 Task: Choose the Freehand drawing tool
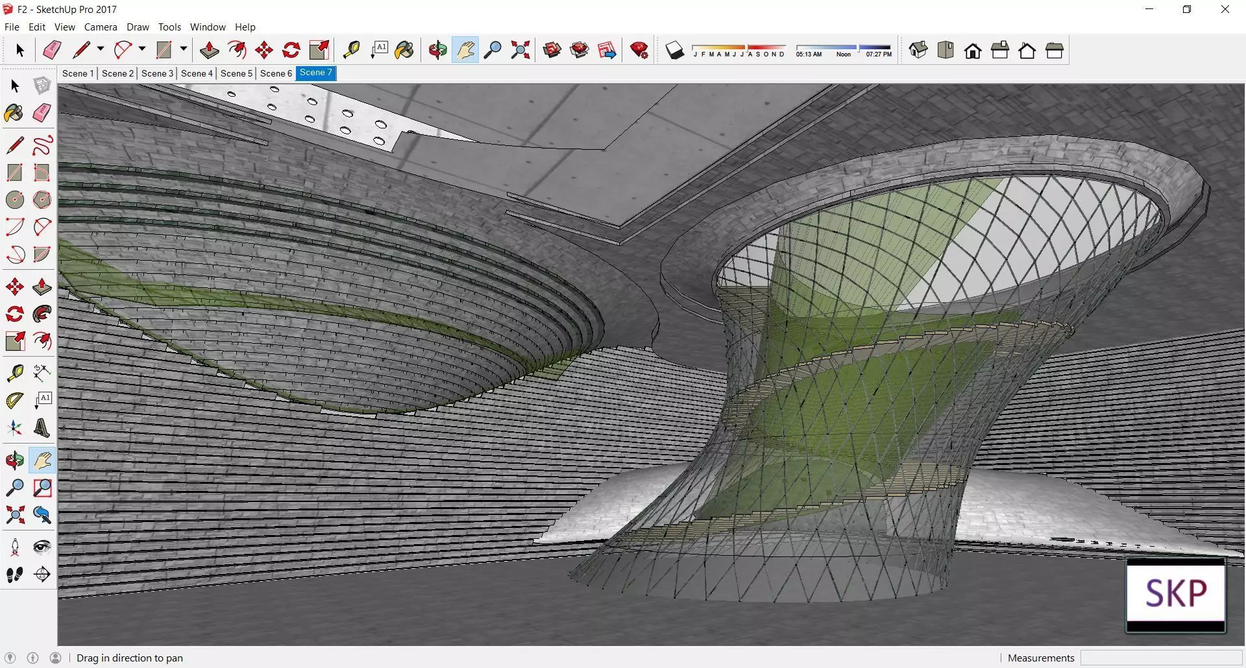point(42,145)
